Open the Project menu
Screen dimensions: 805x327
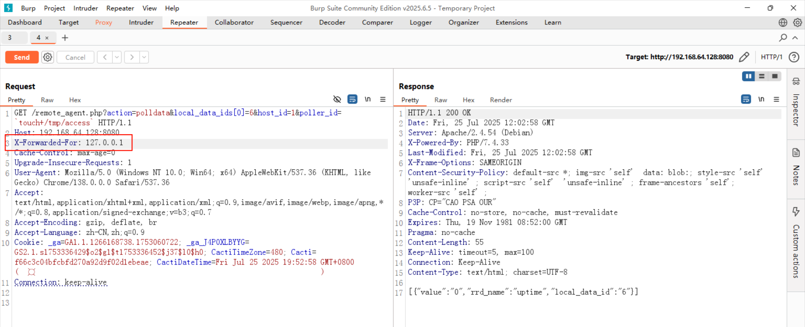point(55,8)
